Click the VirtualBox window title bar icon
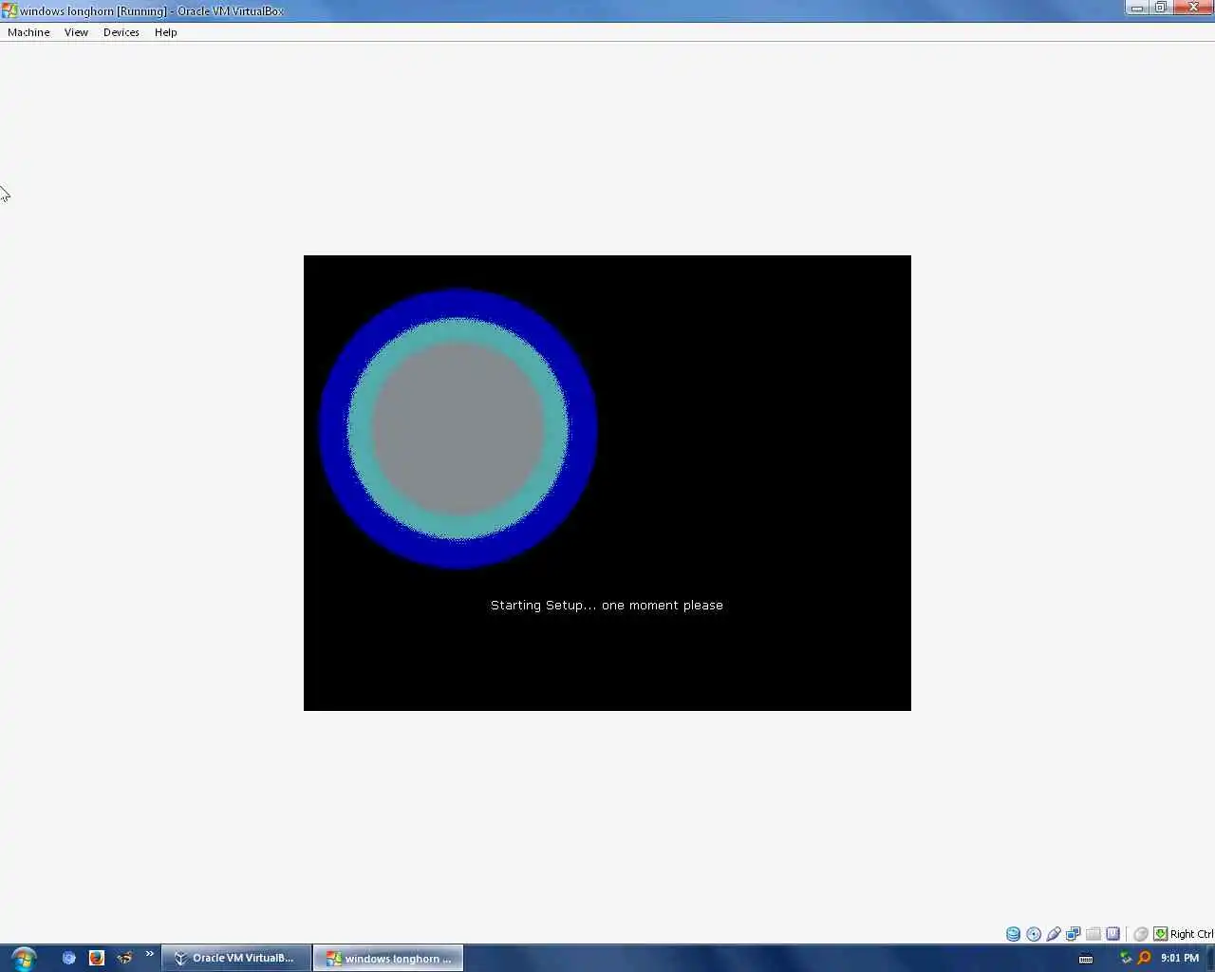Screen dimensions: 1215x972 pyautogui.click(x=9, y=10)
